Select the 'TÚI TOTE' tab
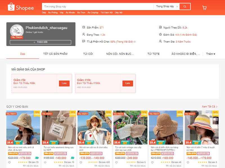This screenshot has height=168, width=225. [153, 54]
